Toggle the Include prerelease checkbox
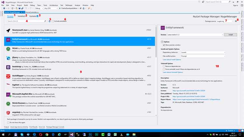 click(x=53, y=21)
